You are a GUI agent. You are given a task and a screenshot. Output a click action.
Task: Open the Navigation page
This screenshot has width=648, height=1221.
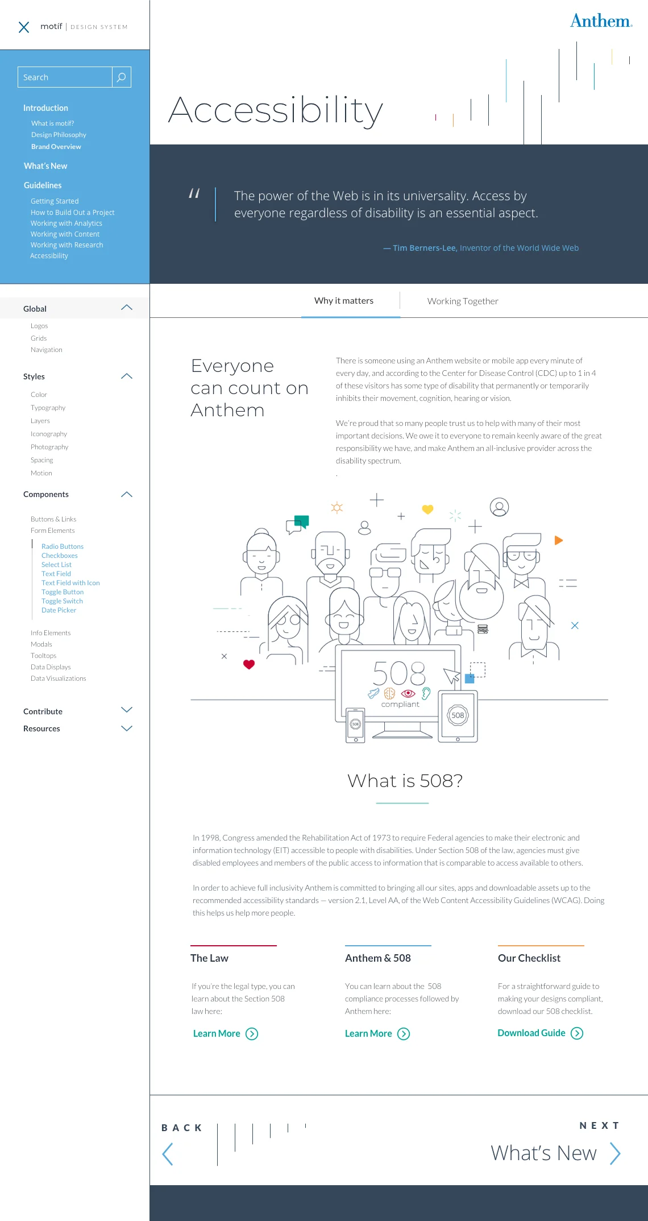click(47, 350)
